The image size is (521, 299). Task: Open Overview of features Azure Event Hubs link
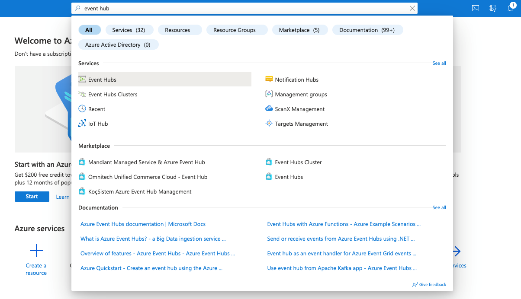point(158,253)
